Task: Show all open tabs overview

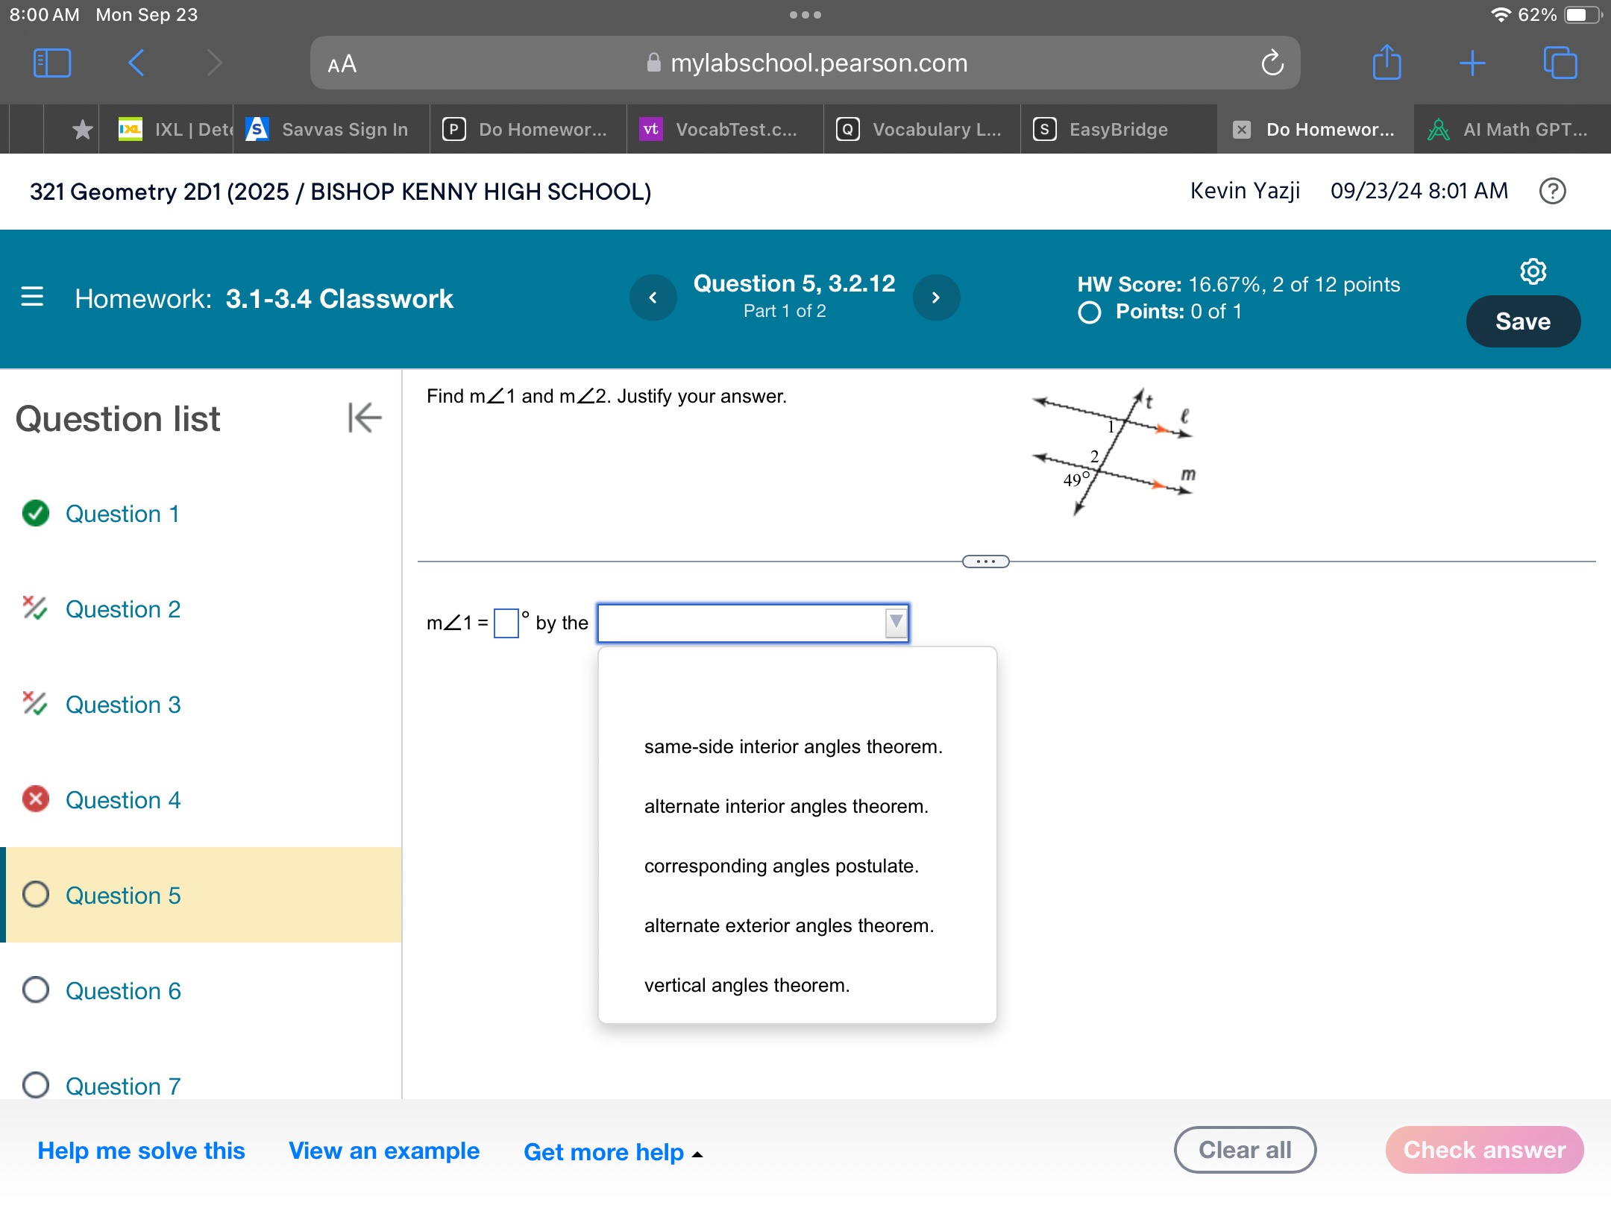Action: click(1560, 63)
